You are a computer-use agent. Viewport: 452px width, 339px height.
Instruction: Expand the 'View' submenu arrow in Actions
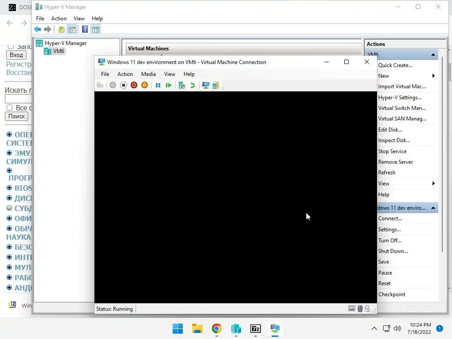tap(433, 183)
